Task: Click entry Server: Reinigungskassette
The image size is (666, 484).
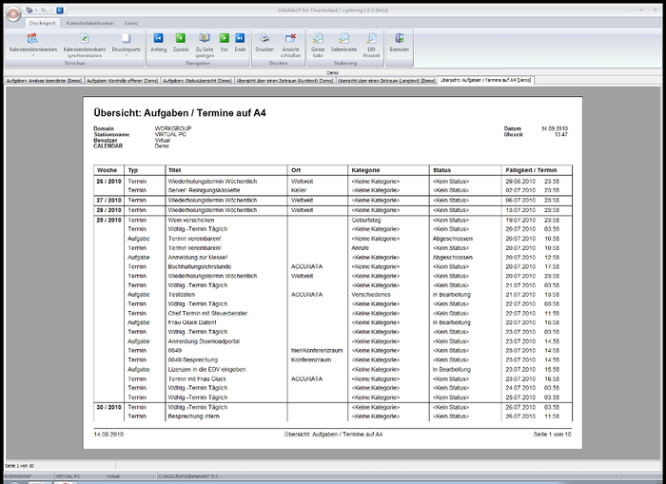Action: tap(204, 190)
